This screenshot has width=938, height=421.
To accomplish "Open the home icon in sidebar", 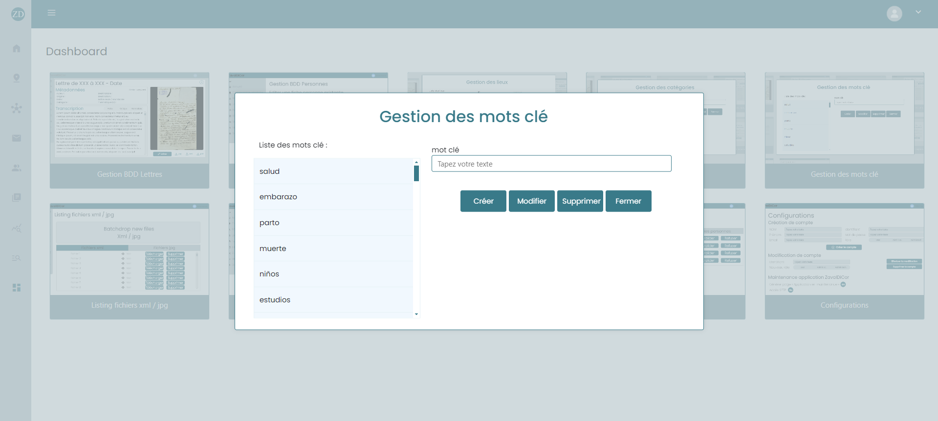I will point(17,48).
